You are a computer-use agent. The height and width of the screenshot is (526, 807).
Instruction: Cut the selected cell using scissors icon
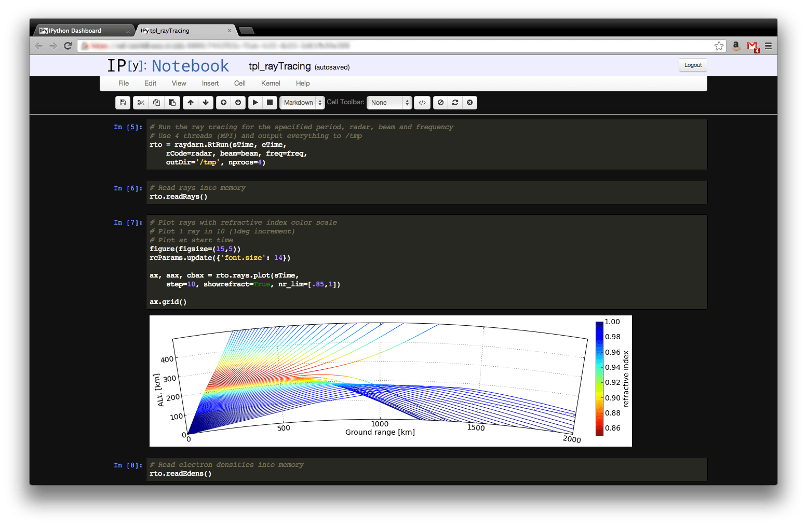click(x=141, y=102)
